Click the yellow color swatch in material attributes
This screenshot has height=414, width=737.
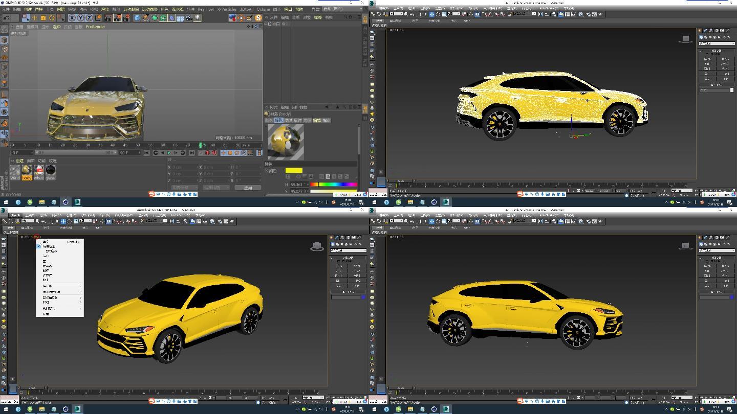click(x=294, y=171)
